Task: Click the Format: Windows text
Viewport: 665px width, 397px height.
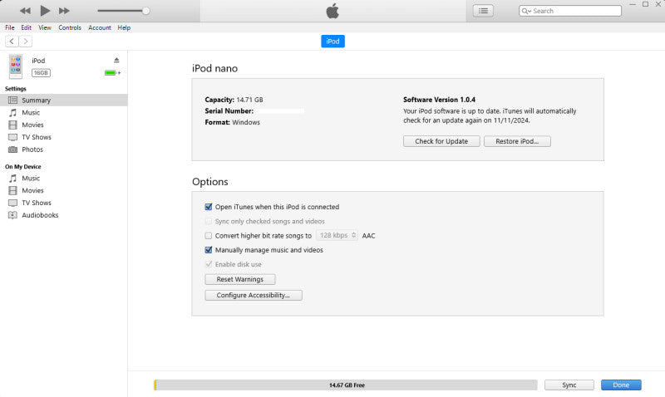Action: pos(233,122)
